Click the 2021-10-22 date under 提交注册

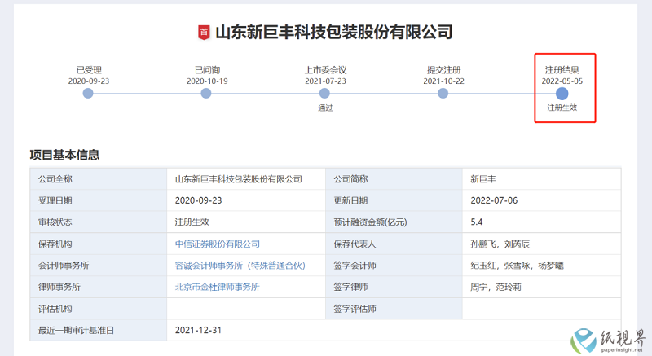[x=443, y=81]
